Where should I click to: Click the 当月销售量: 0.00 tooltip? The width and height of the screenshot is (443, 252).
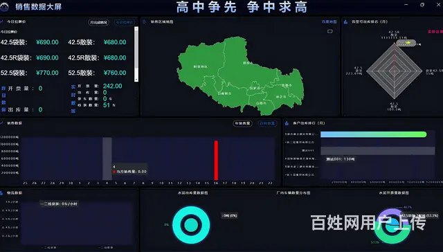coord(130,169)
